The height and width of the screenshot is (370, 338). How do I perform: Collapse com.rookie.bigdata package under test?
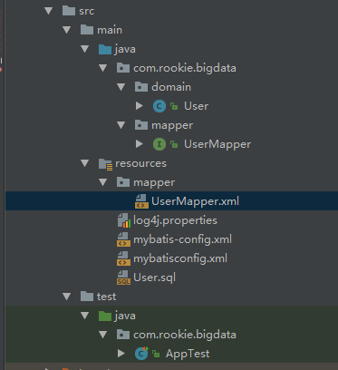[103, 335]
